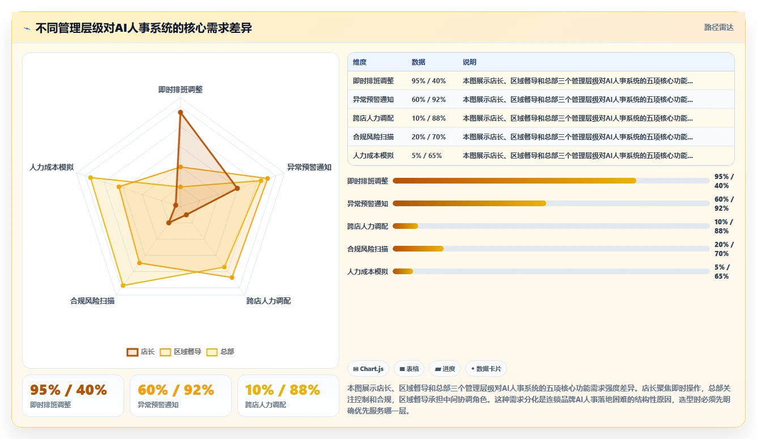Select the 进度 tag
Image resolution: width=757 pixels, height=439 pixels.
point(445,369)
